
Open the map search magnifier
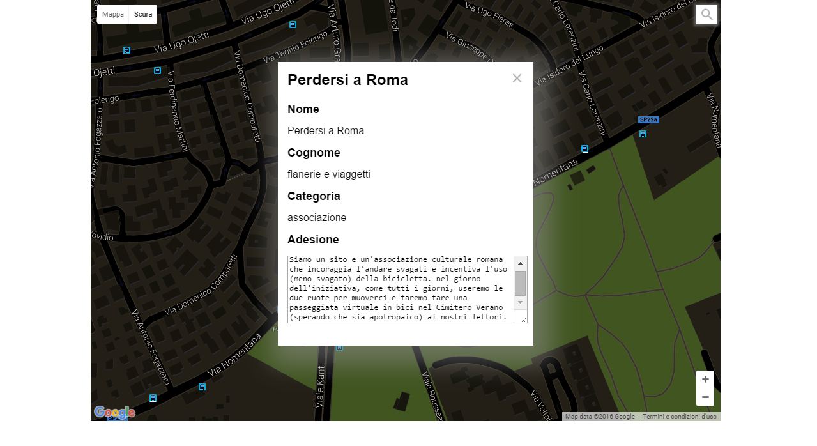[x=706, y=15]
